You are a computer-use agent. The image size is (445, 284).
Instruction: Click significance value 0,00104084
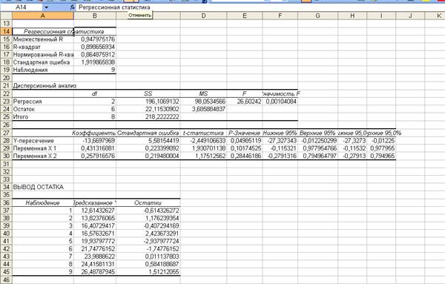coord(281,102)
